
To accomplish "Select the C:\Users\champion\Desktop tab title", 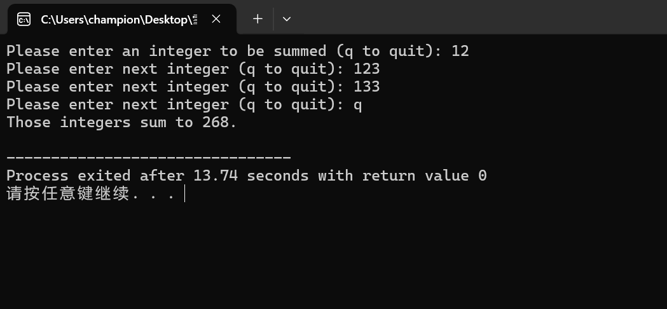I will 119,20.
